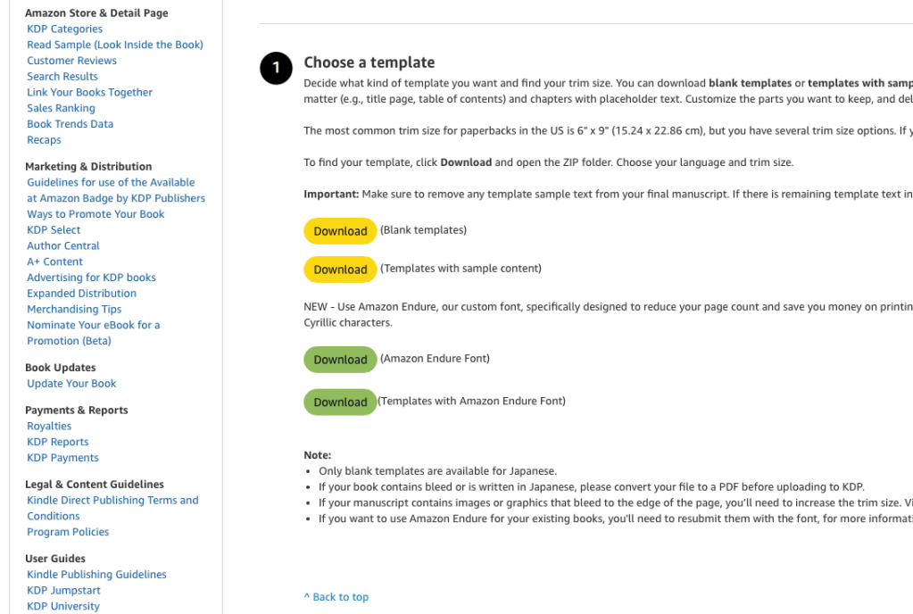
Task: Download the blank templates ZIP
Action: click(x=340, y=231)
